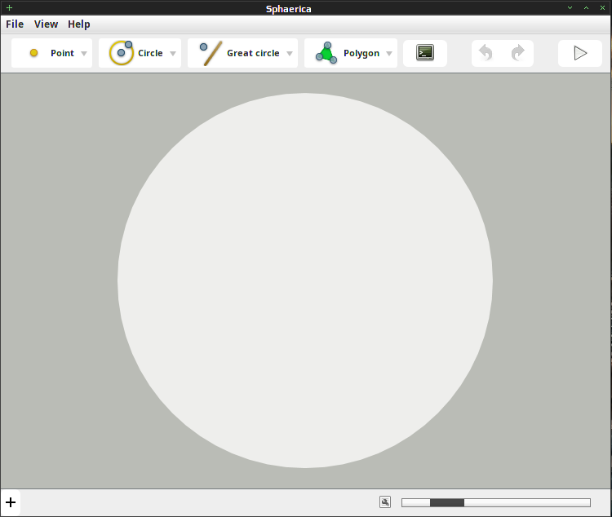Click the Polygon tool label
The image size is (612, 517).
(361, 53)
